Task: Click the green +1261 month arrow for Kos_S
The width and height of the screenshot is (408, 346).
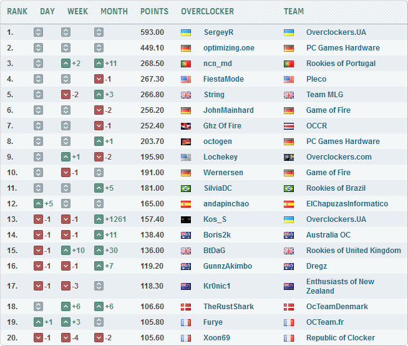Action: tap(99, 219)
